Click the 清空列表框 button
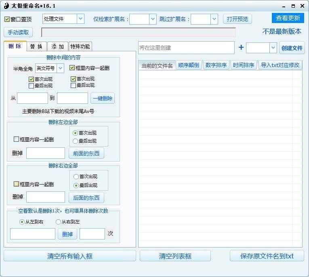The width and height of the screenshot is (309, 277). coord(175,256)
